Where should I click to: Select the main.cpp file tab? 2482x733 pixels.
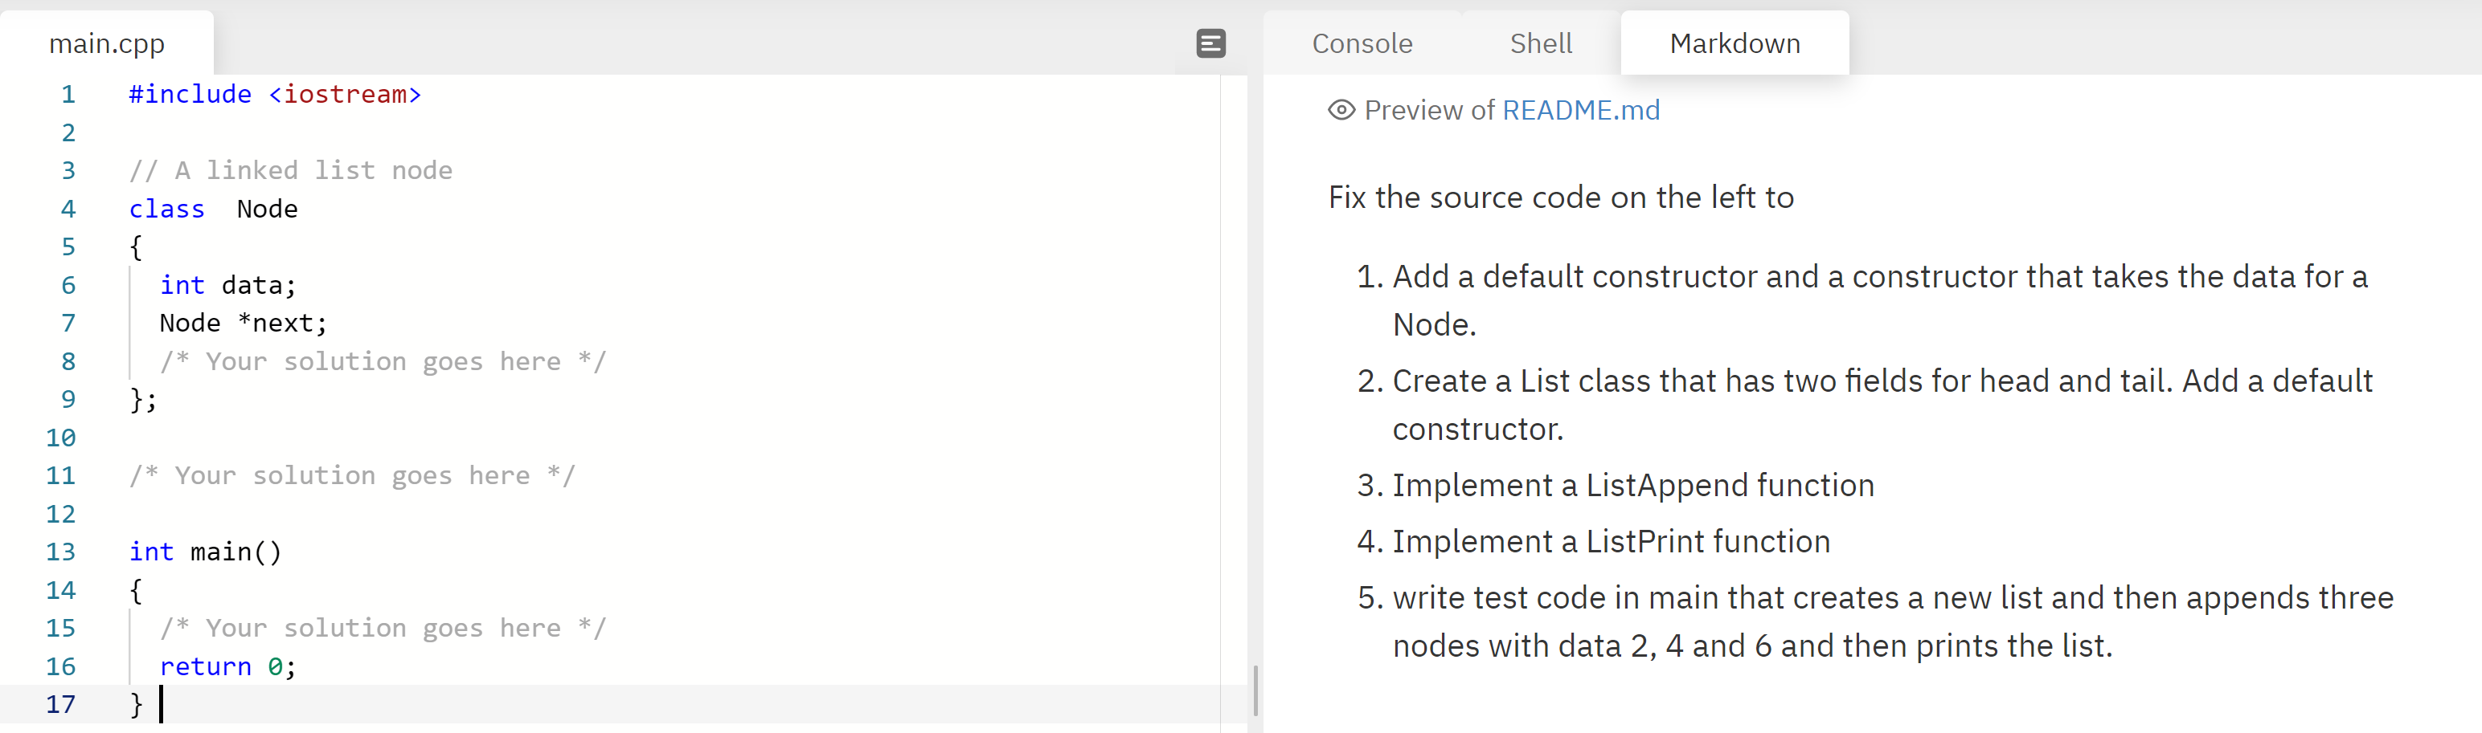107,43
